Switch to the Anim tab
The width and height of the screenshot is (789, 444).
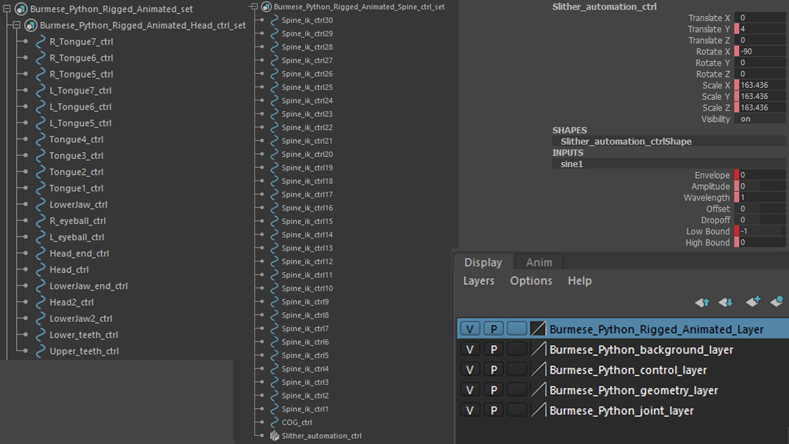click(539, 262)
